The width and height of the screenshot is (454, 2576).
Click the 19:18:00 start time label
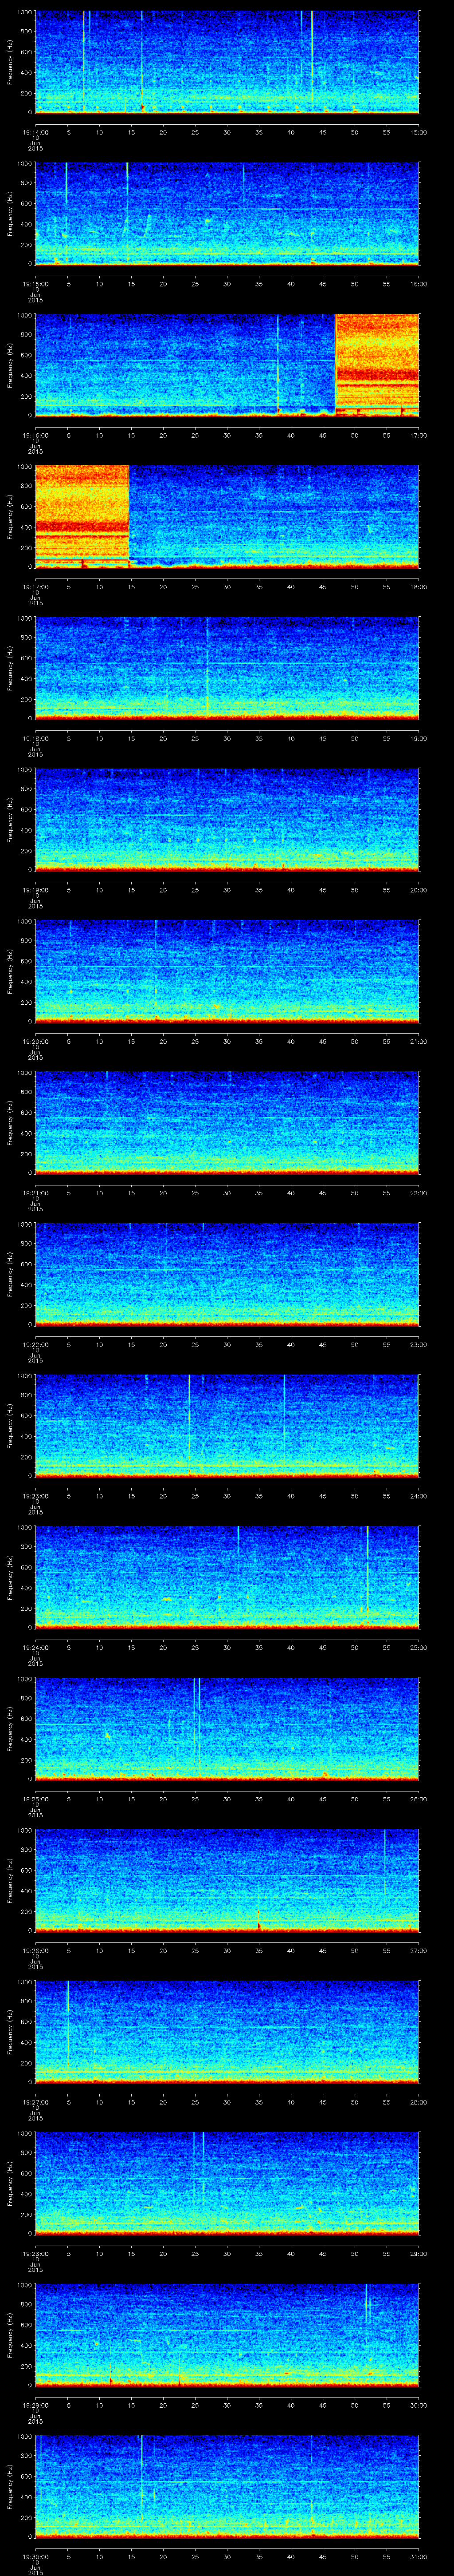pyautogui.click(x=35, y=738)
